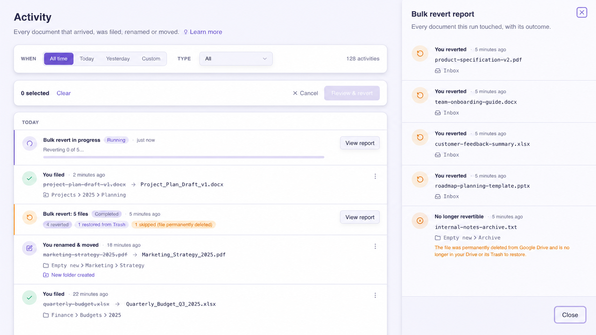The image size is (596, 335).
Task: Click the Inbox icon under roadmap-planning-template.pptx
Action: [438, 197]
